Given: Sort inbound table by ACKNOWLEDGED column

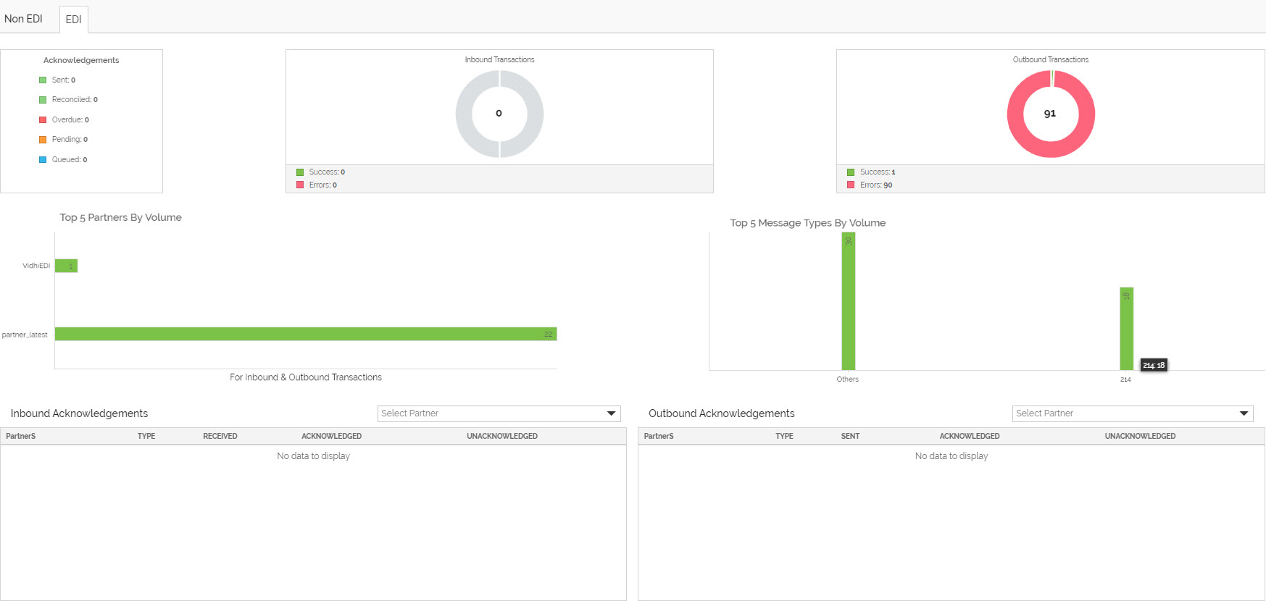Looking at the screenshot, I should pyautogui.click(x=331, y=436).
